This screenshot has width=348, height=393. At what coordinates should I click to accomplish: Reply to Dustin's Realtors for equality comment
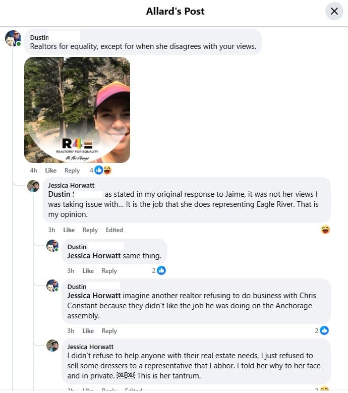pyautogui.click(x=72, y=171)
